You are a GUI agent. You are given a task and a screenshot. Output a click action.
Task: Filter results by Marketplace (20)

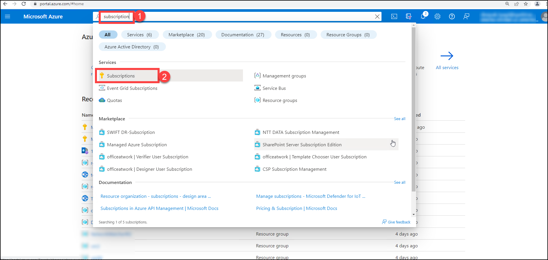coord(187,35)
